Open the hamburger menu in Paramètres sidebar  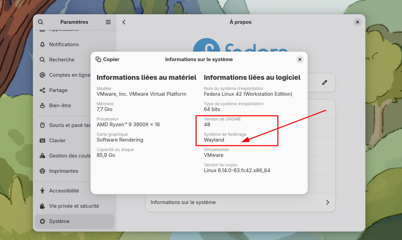click(108, 22)
